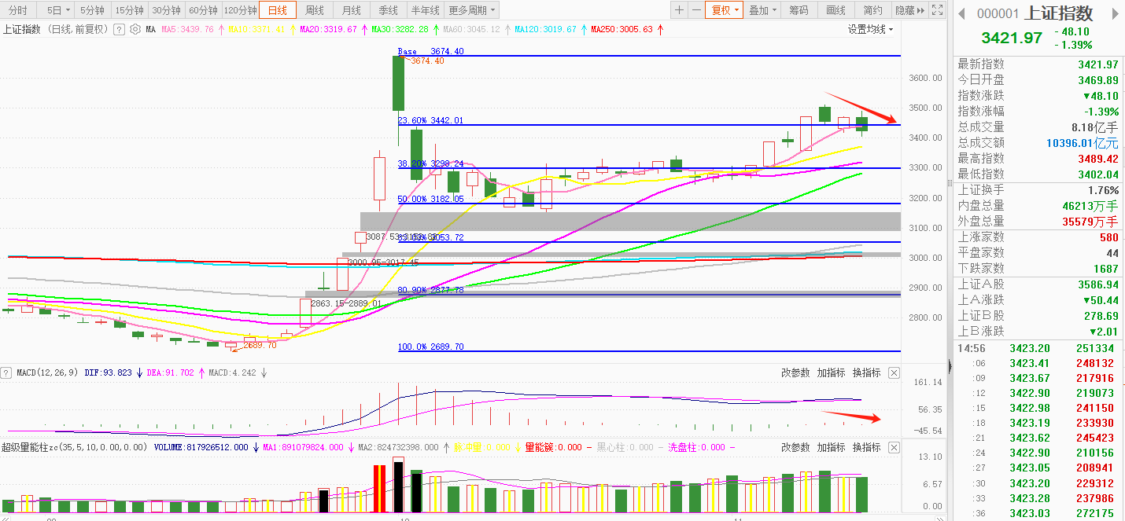Screen dimensions: 1125x521
Task: Click the 画线 drawing button
Action: pos(835,10)
